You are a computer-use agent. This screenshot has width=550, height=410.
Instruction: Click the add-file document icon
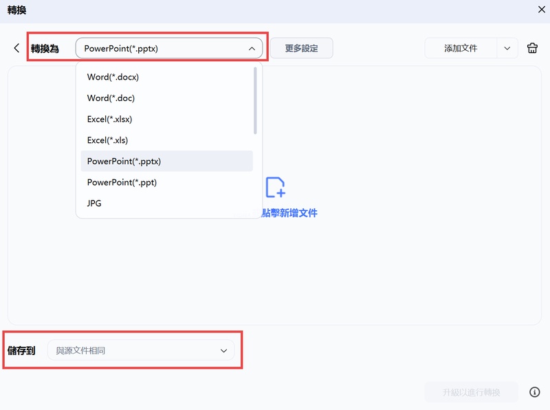pyautogui.click(x=276, y=187)
